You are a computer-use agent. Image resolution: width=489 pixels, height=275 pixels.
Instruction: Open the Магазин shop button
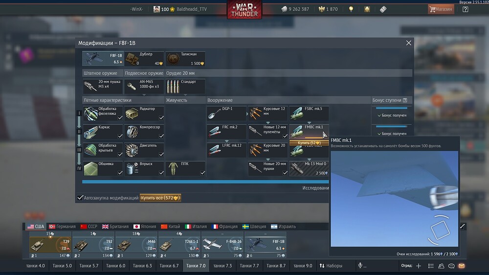[441, 9]
